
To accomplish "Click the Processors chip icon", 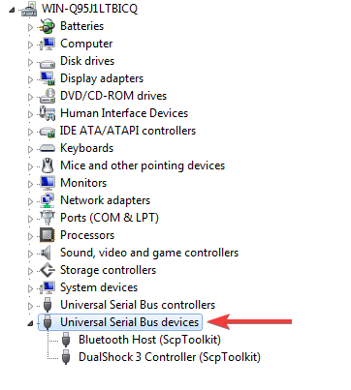I will point(48,235).
